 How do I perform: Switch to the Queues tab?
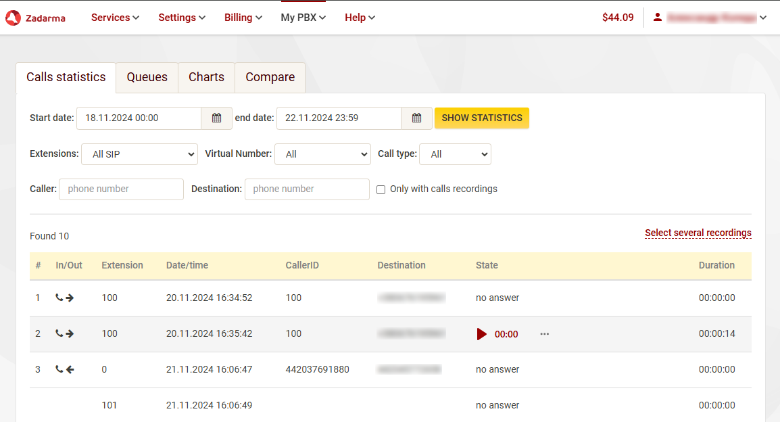146,77
